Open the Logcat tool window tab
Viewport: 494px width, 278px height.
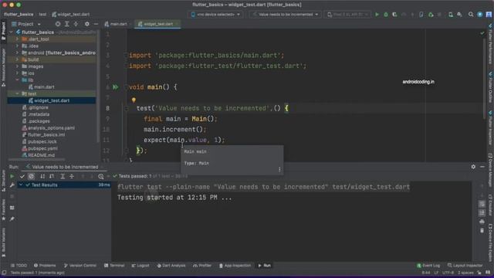tap(140, 266)
